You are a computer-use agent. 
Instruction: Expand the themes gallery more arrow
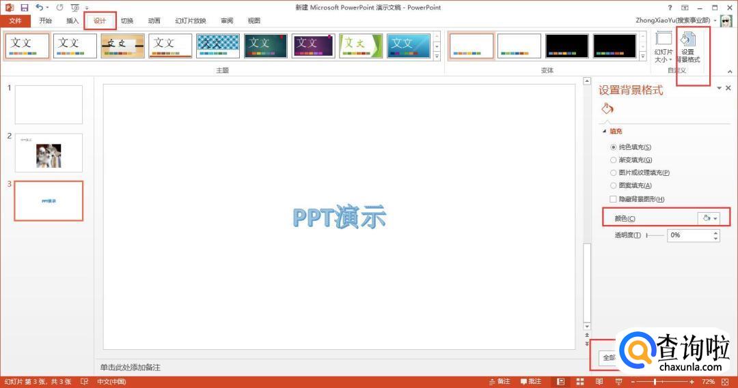[x=437, y=57]
